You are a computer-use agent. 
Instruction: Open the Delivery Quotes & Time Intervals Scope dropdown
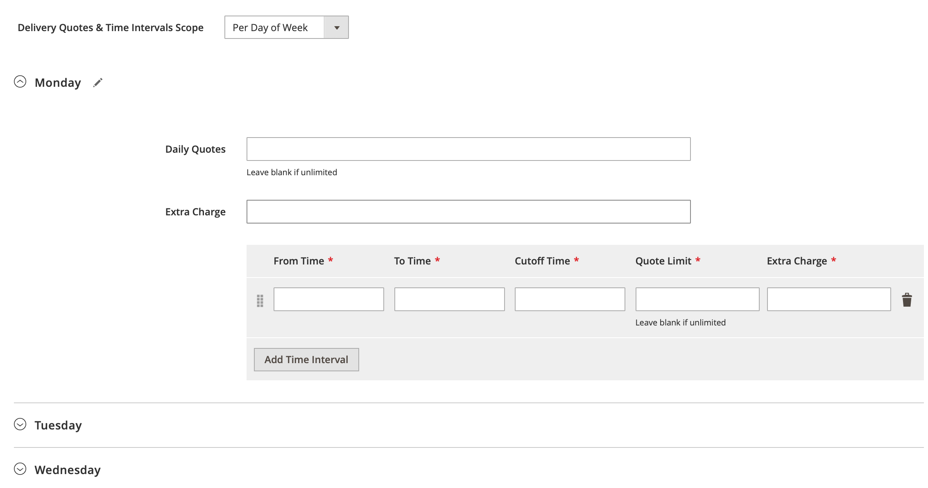pyautogui.click(x=287, y=27)
